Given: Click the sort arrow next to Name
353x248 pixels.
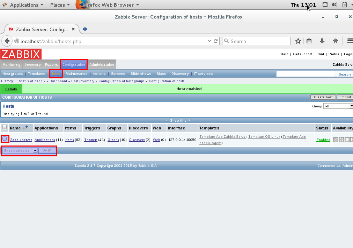Looking at the screenshot, I should pyautogui.click(x=25, y=128).
